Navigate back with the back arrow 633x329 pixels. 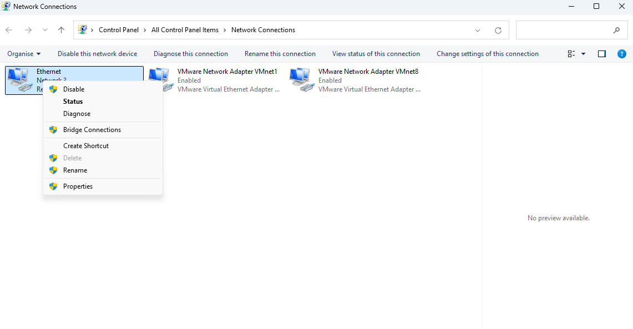pos(9,30)
